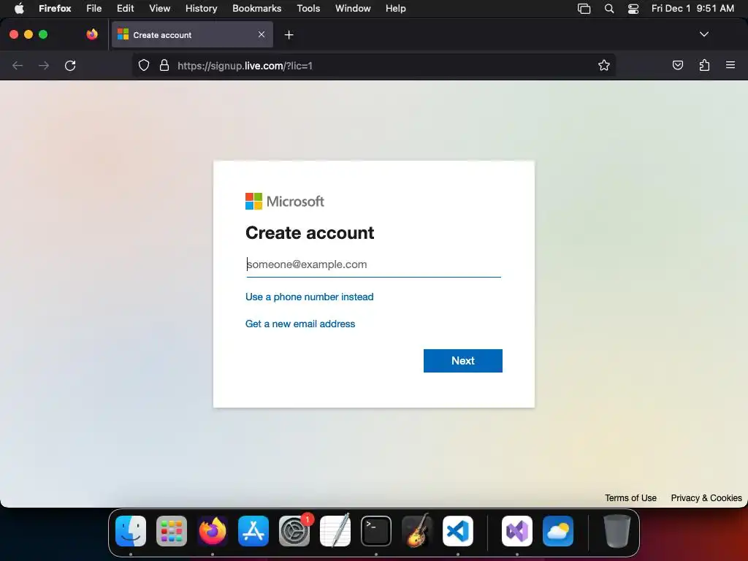Viewport: 748px width, 561px height.
Task: Open TextEdit from the Dock
Action: pyautogui.click(x=335, y=531)
